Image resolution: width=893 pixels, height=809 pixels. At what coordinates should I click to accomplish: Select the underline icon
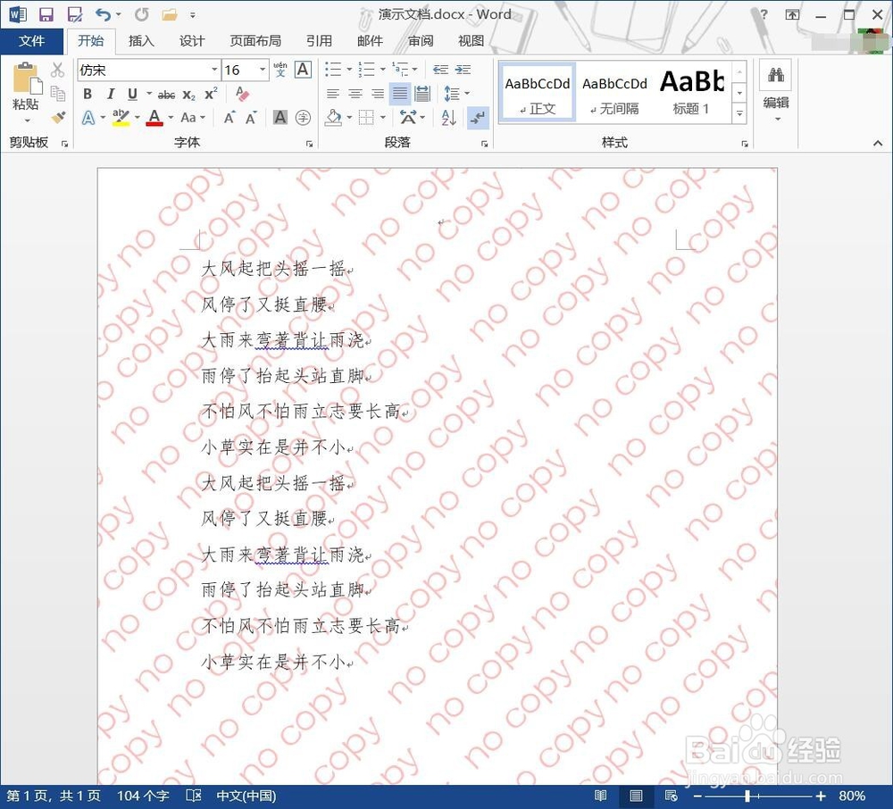pos(130,93)
